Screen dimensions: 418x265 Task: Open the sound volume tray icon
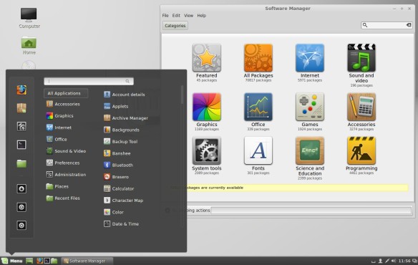[394, 261]
